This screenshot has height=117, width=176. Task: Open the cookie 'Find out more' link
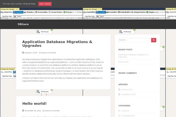tap(29, 4)
